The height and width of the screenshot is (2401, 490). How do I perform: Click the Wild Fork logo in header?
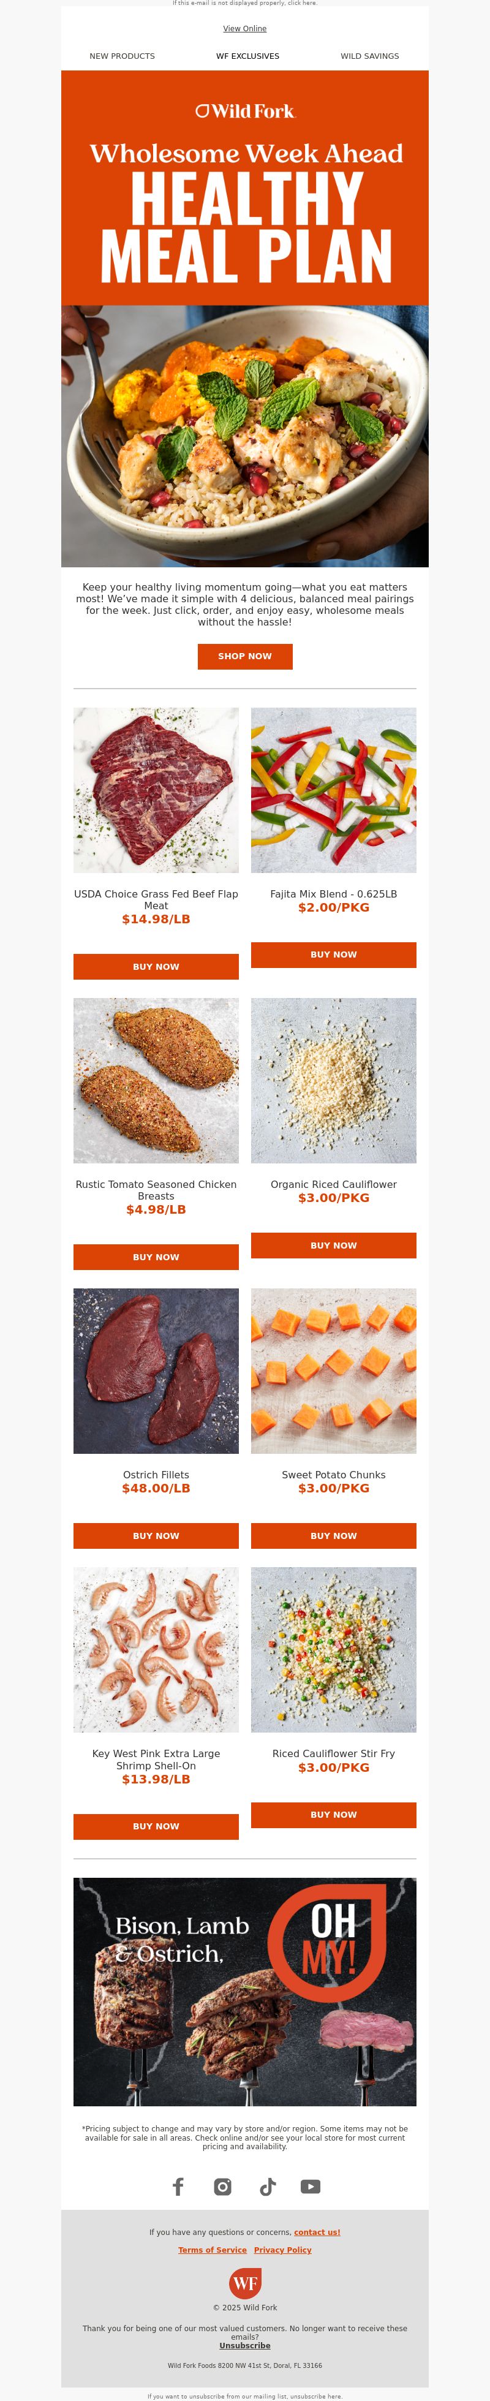tap(245, 111)
